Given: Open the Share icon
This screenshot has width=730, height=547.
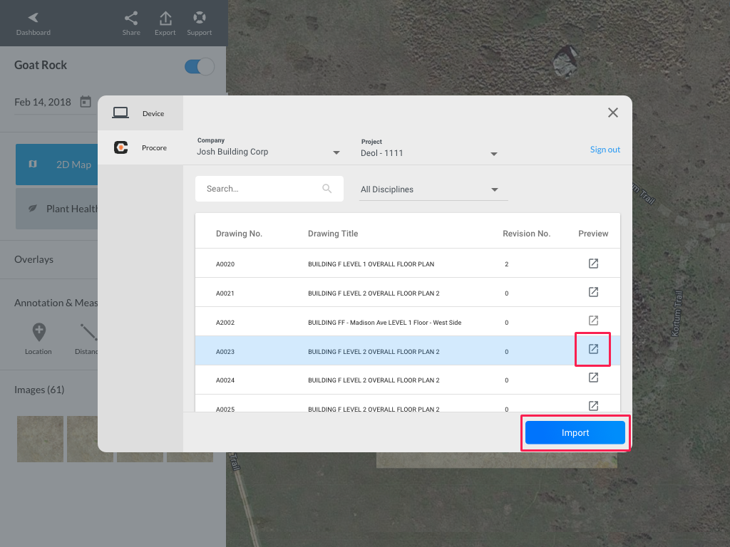Looking at the screenshot, I should pyautogui.click(x=131, y=18).
